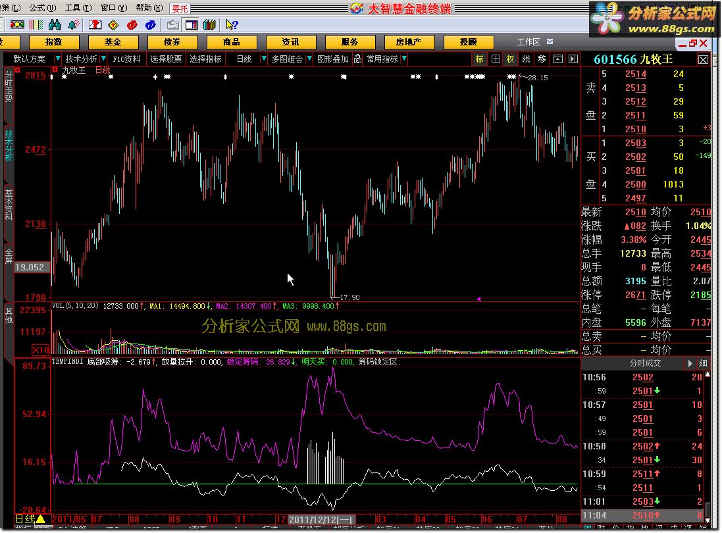Open the 帮助 menu

tap(149, 8)
